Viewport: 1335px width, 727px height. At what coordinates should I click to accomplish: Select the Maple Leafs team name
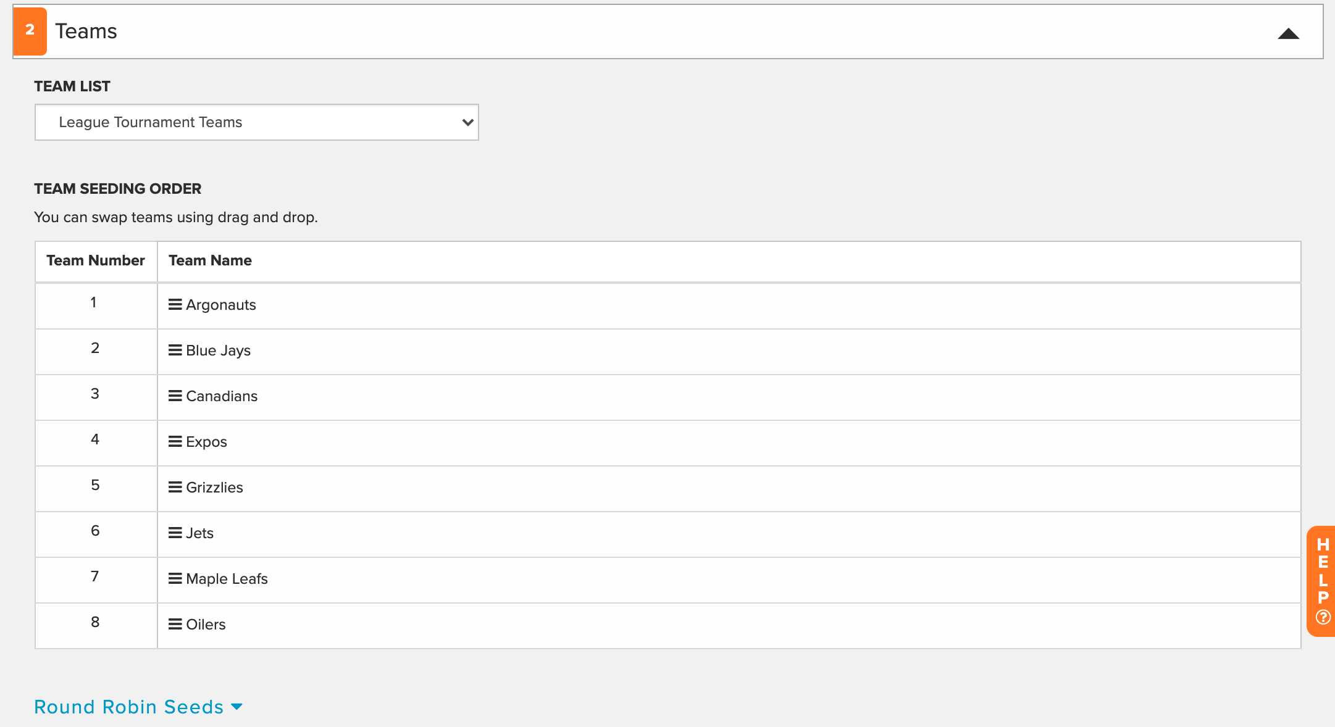227,579
